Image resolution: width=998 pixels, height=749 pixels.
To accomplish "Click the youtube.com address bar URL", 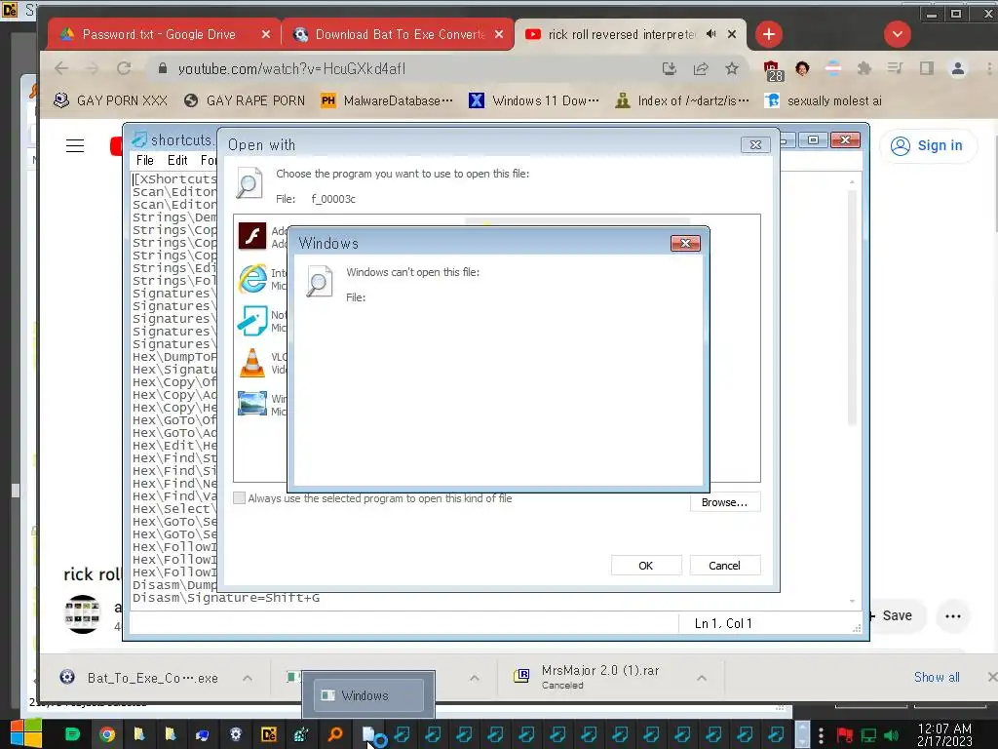I will (x=291, y=69).
